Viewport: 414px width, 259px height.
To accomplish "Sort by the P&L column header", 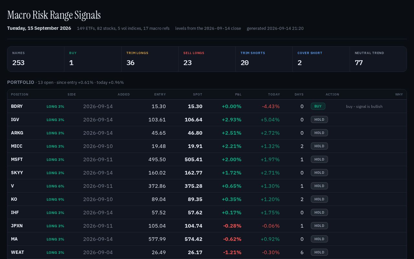I will [x=238, y=95].
